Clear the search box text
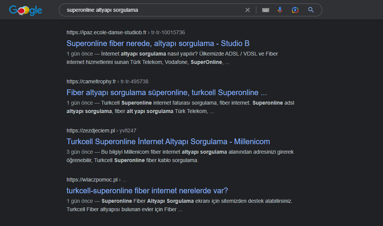 click(248, 10)
